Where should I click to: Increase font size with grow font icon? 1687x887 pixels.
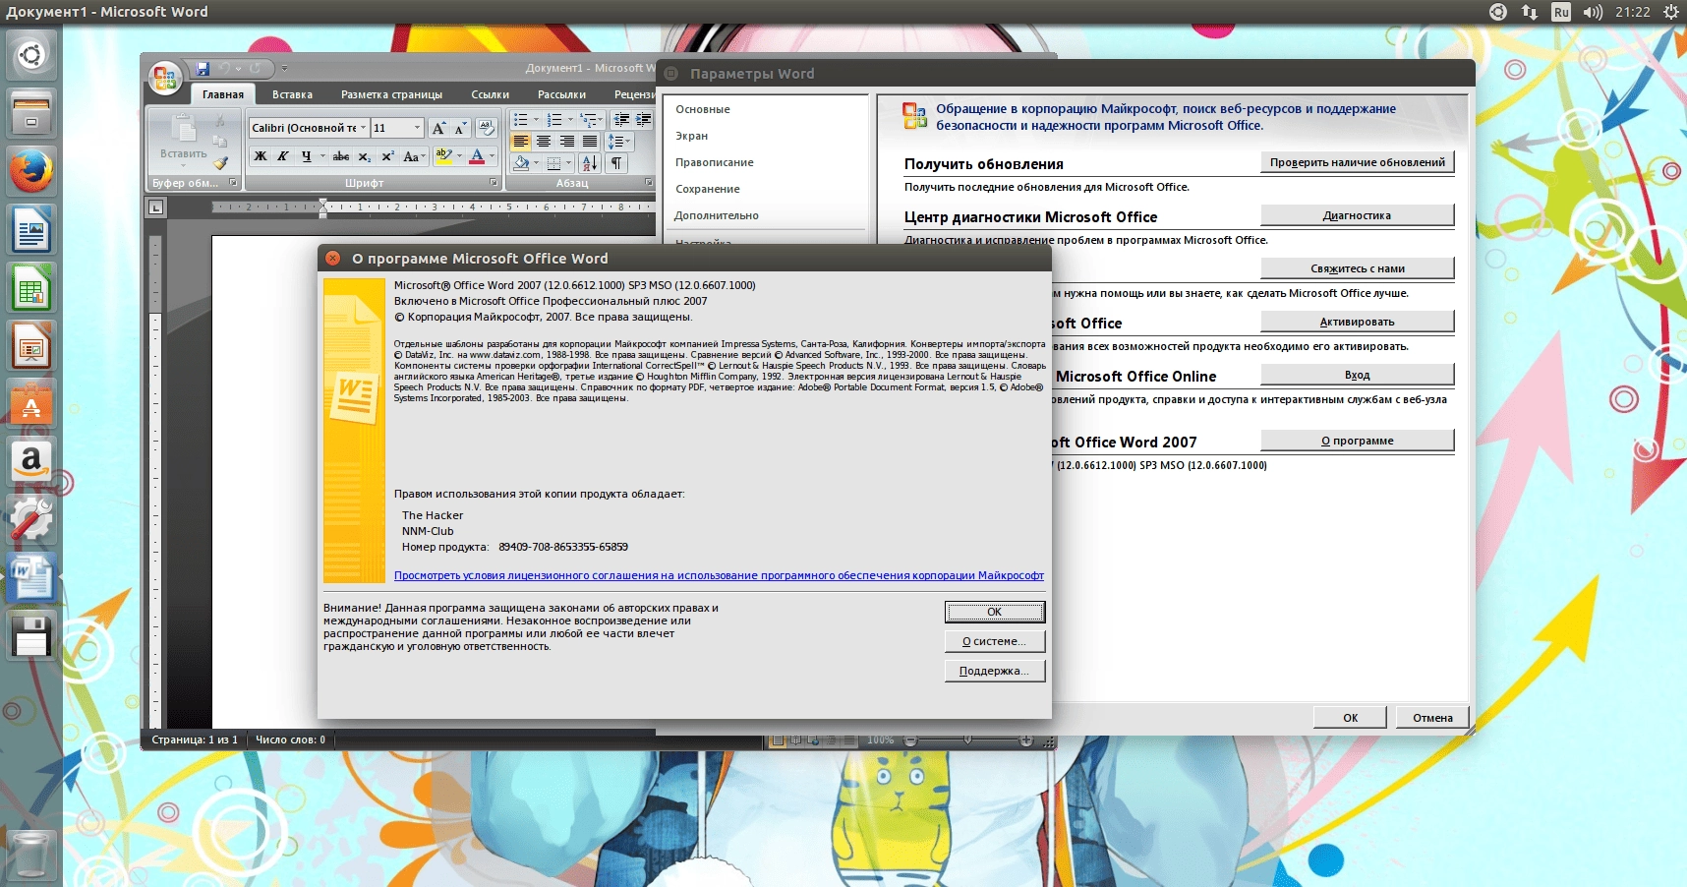[438, 128]
